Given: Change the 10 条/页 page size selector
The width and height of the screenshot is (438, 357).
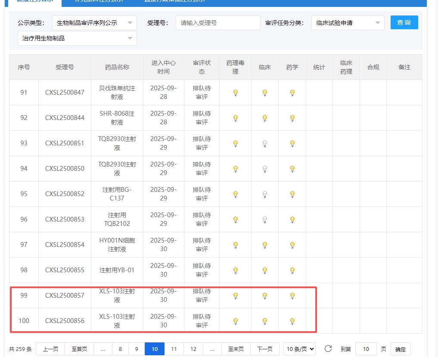Looking at the screenshot, I should pos(299,349).
